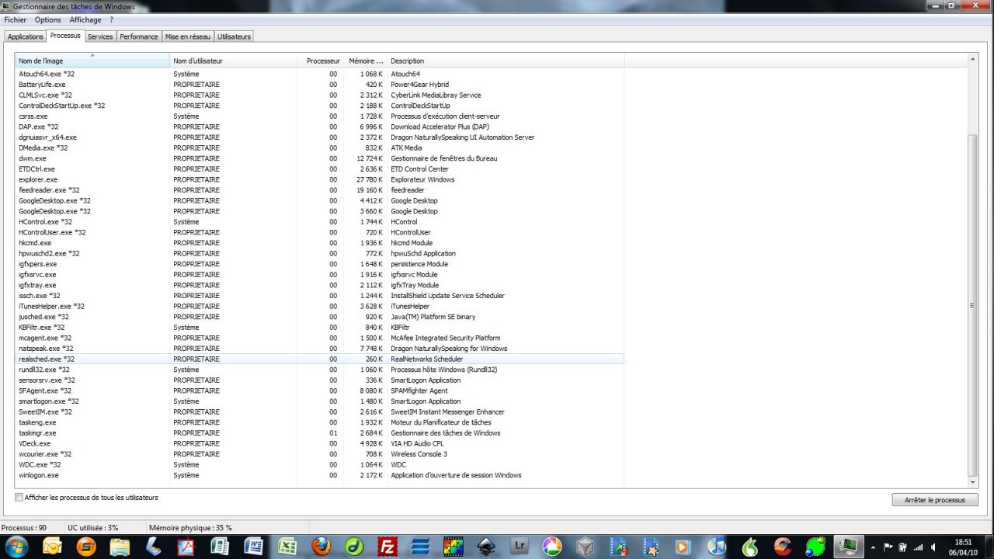
Task: Open Dreamweaver from the taskbar
Action: click(x=355, y=547)
